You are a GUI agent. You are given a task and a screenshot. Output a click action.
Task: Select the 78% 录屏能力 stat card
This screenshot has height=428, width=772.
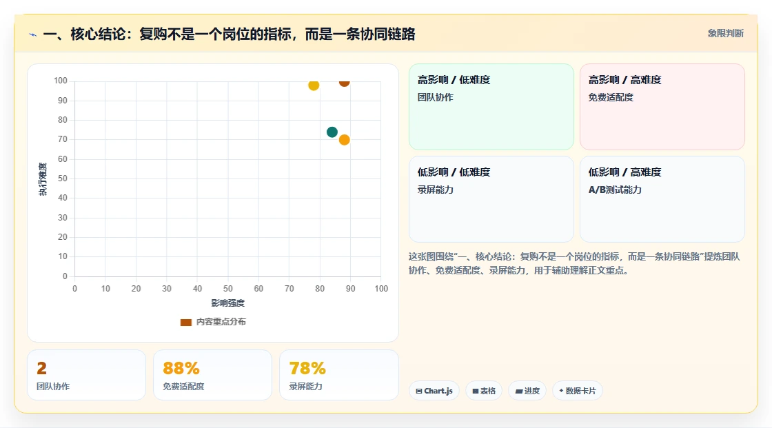pyautogui.click(x=338, y=375)
